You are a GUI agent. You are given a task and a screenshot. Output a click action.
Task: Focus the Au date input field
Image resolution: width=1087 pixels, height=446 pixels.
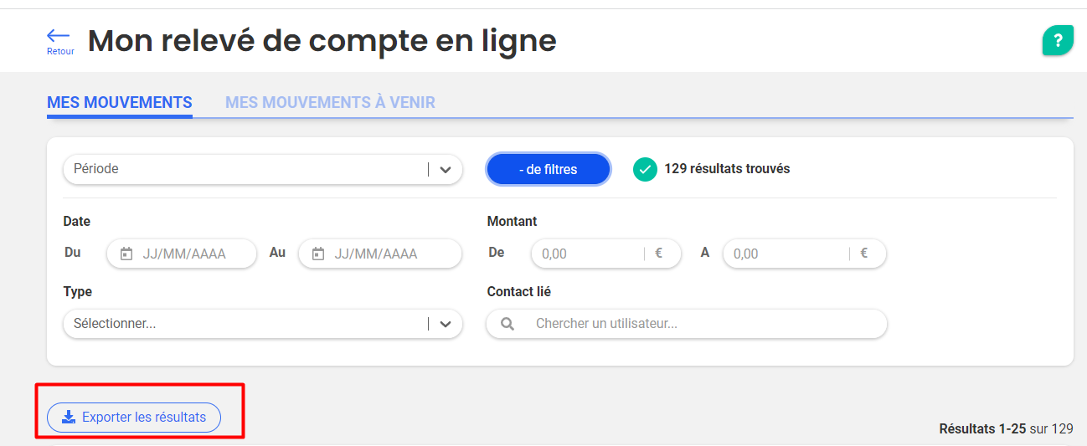coord(380,254)
